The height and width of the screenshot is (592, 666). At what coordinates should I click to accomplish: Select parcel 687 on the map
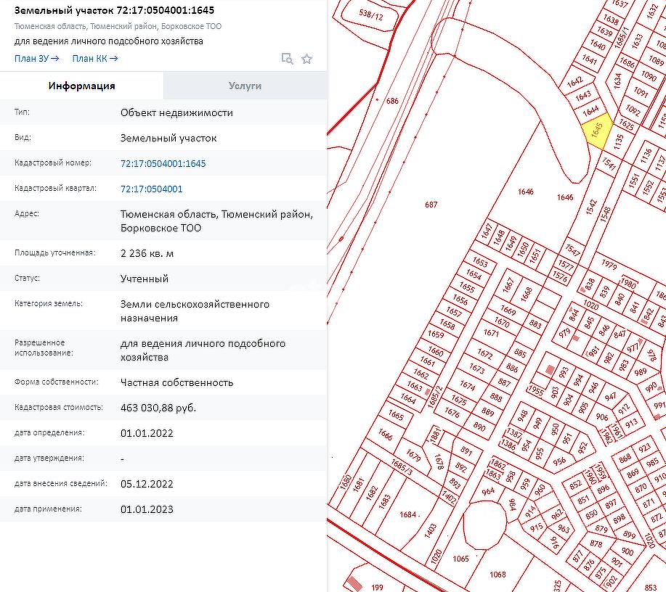click(431, 205)
